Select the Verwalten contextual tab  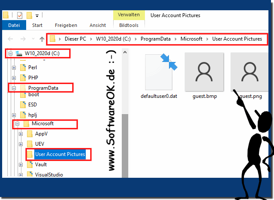pyautogui.click(x=129, y=15)
